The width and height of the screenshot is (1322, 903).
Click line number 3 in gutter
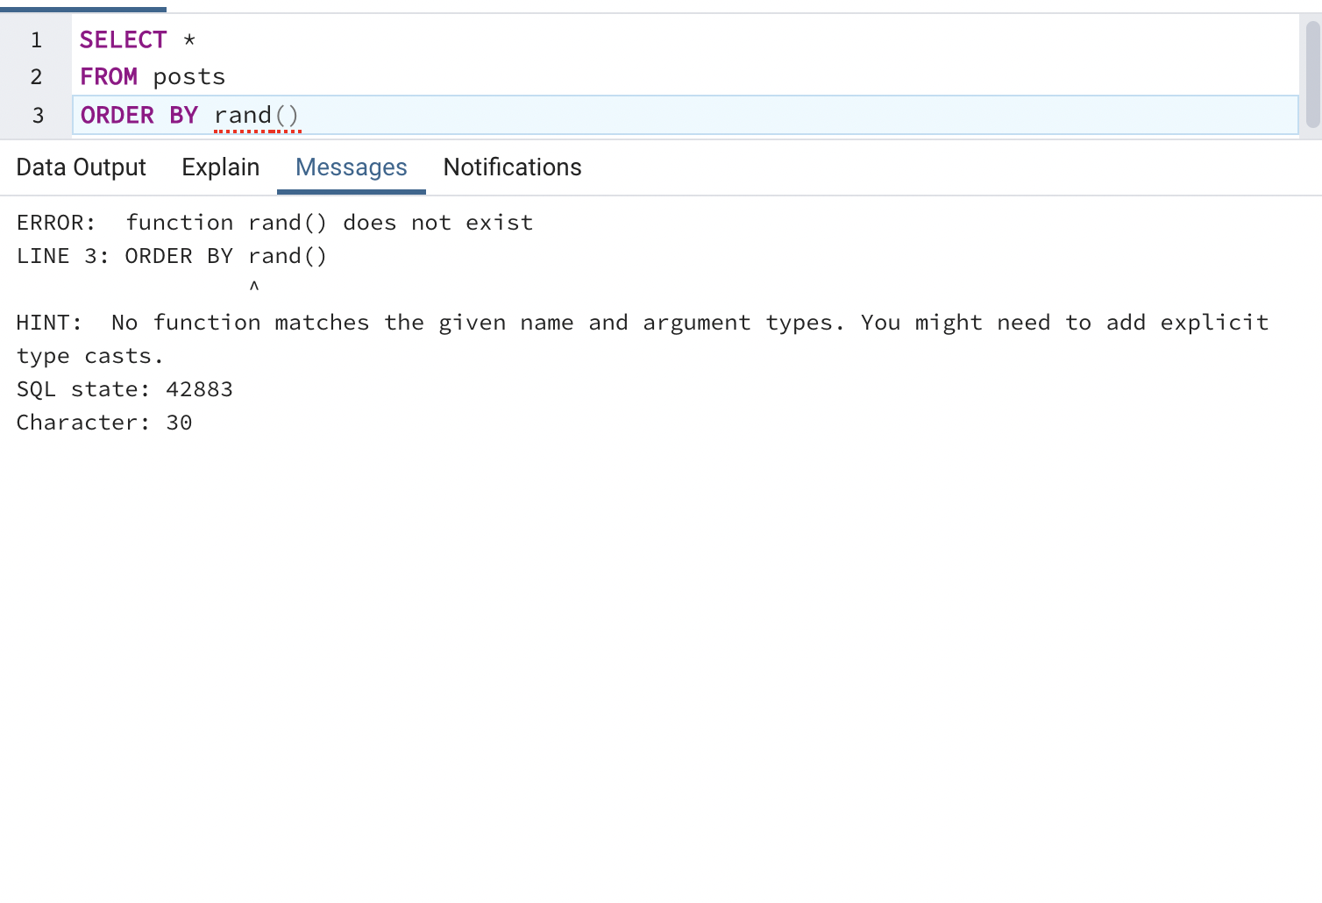[38, 116]
